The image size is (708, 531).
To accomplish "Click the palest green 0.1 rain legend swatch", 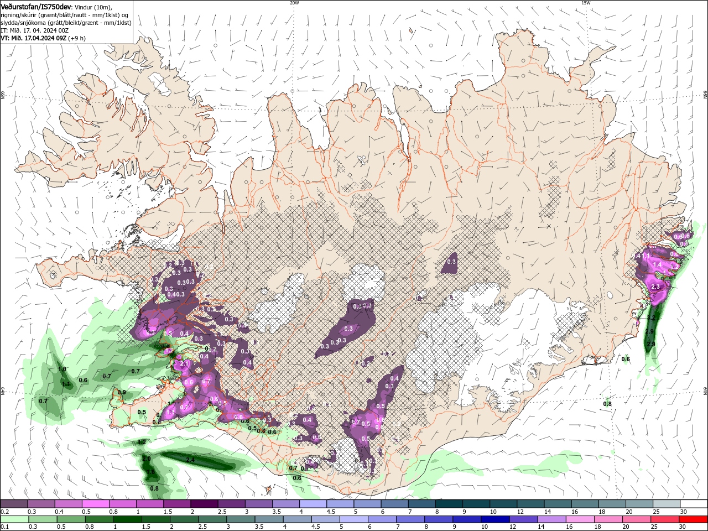I will (14, 519).
